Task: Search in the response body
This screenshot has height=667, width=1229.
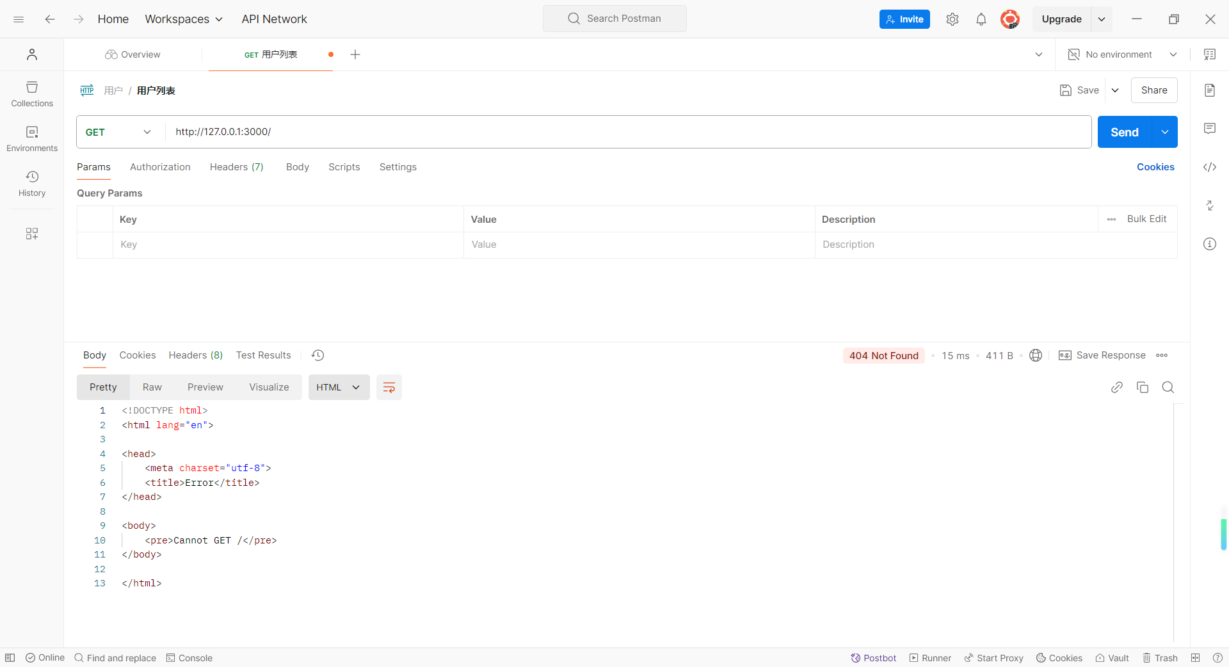Action: 1168,387
